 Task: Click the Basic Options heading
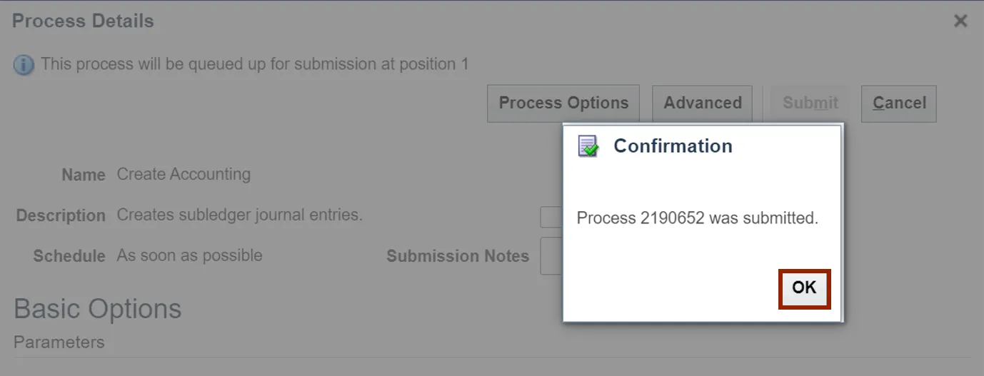98,309
